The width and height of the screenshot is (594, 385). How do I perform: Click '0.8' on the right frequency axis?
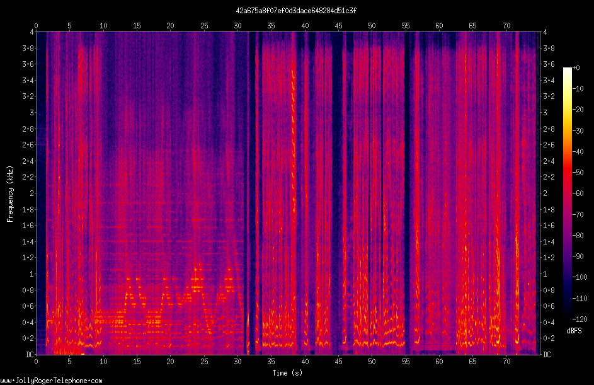click(549, 290)
